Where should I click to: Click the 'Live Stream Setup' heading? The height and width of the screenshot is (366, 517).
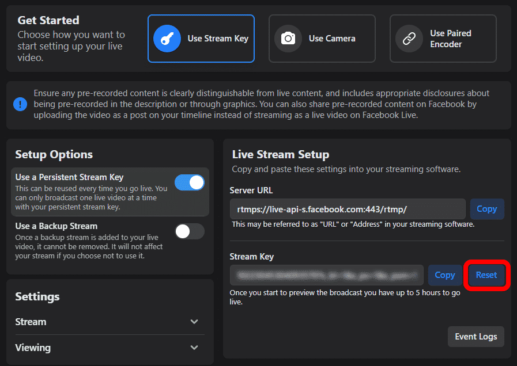point(281,154)
